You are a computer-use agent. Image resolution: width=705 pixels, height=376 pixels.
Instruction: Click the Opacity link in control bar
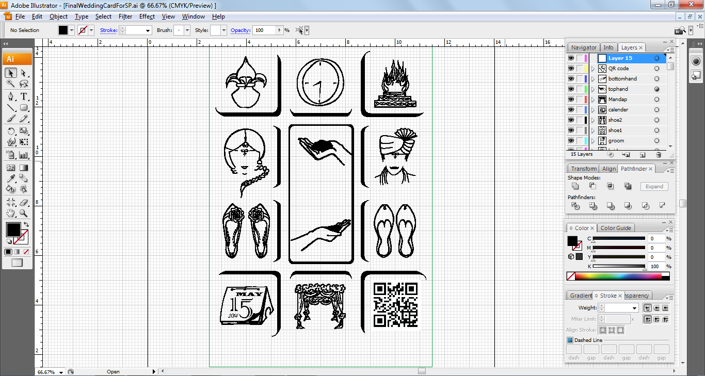click(x=241, y=30)
